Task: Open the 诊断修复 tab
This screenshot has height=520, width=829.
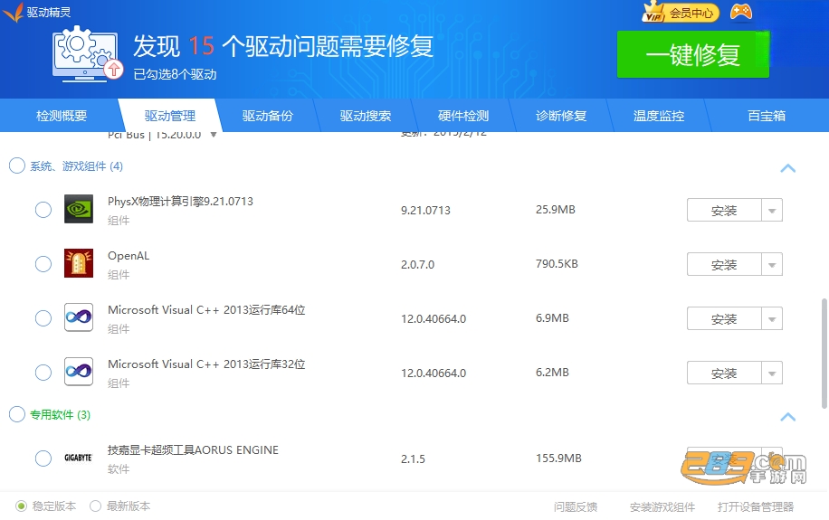Action: click(x=561, y=116)
